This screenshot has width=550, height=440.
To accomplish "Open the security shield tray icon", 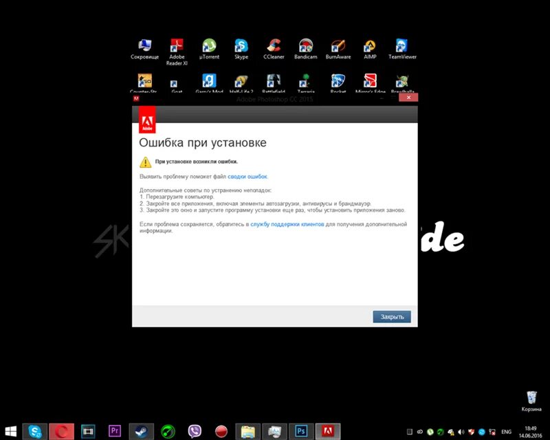I will click(472, 432).
